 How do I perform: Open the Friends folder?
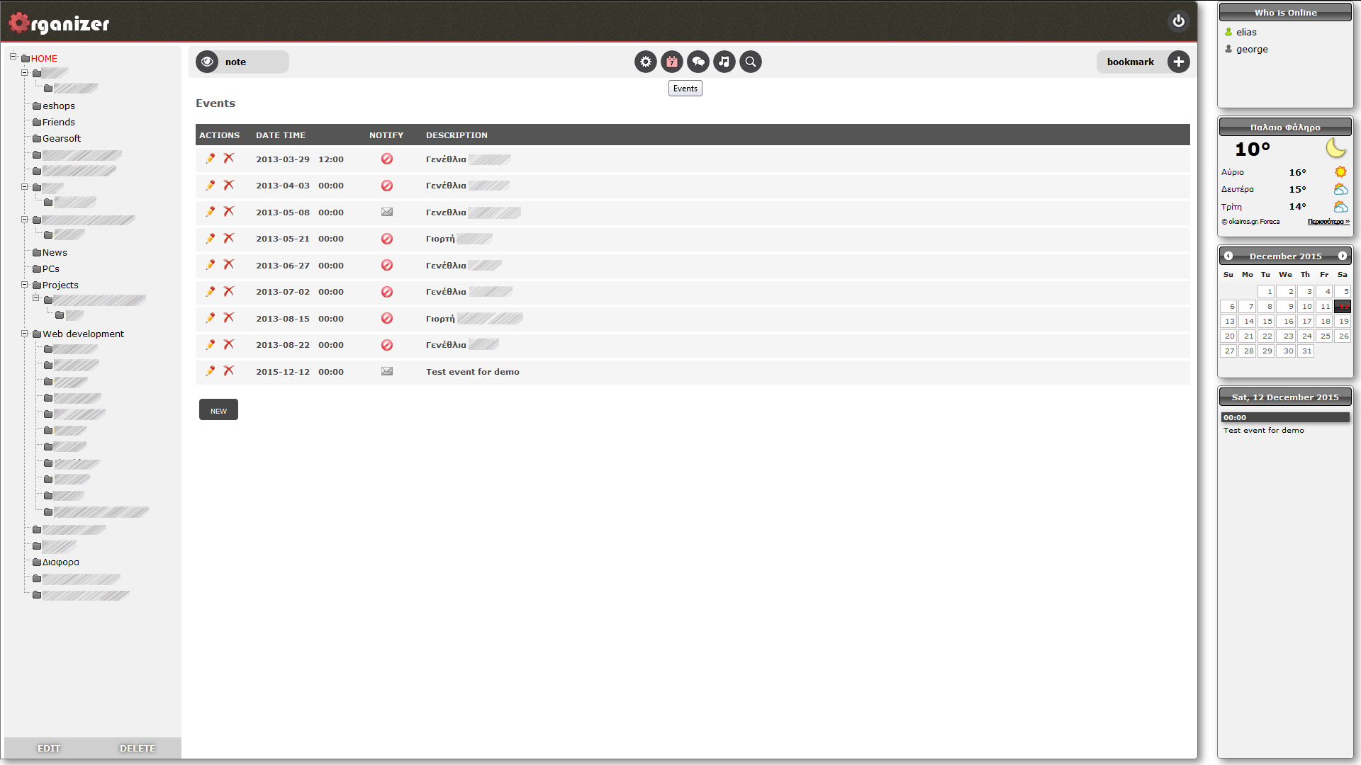point(58,122)
